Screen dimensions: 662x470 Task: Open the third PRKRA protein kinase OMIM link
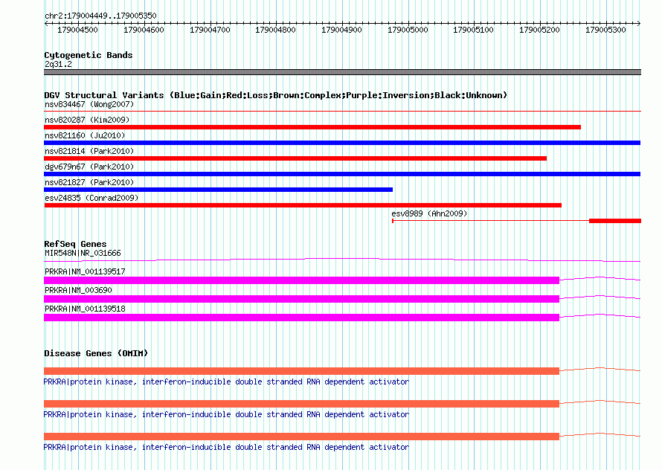click(226, 447)
